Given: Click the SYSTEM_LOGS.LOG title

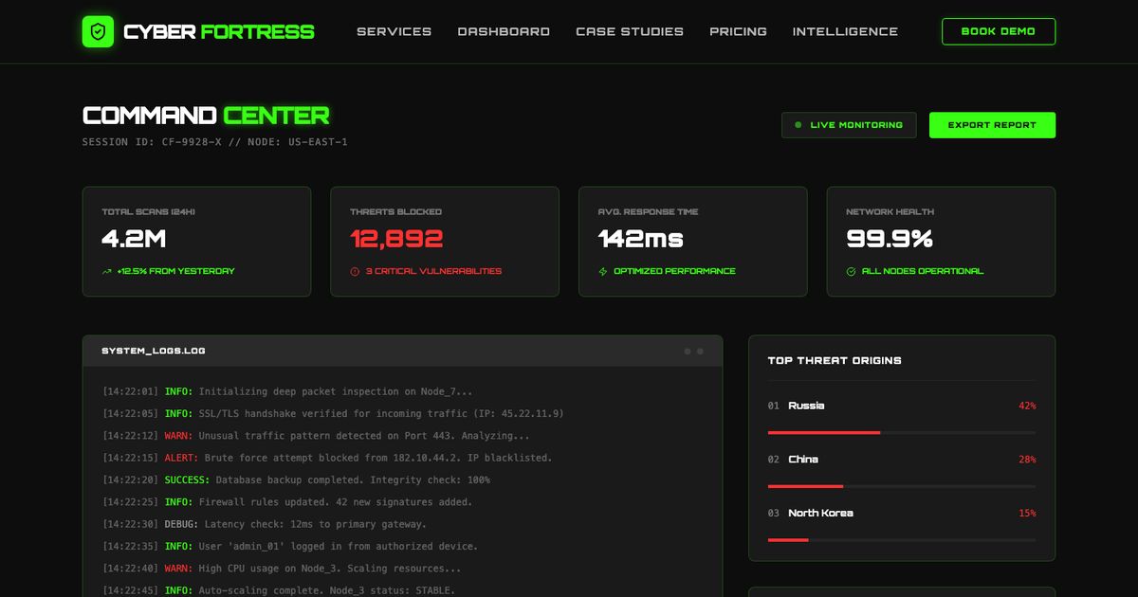Looking at the screenshot, I should [154, 352].
